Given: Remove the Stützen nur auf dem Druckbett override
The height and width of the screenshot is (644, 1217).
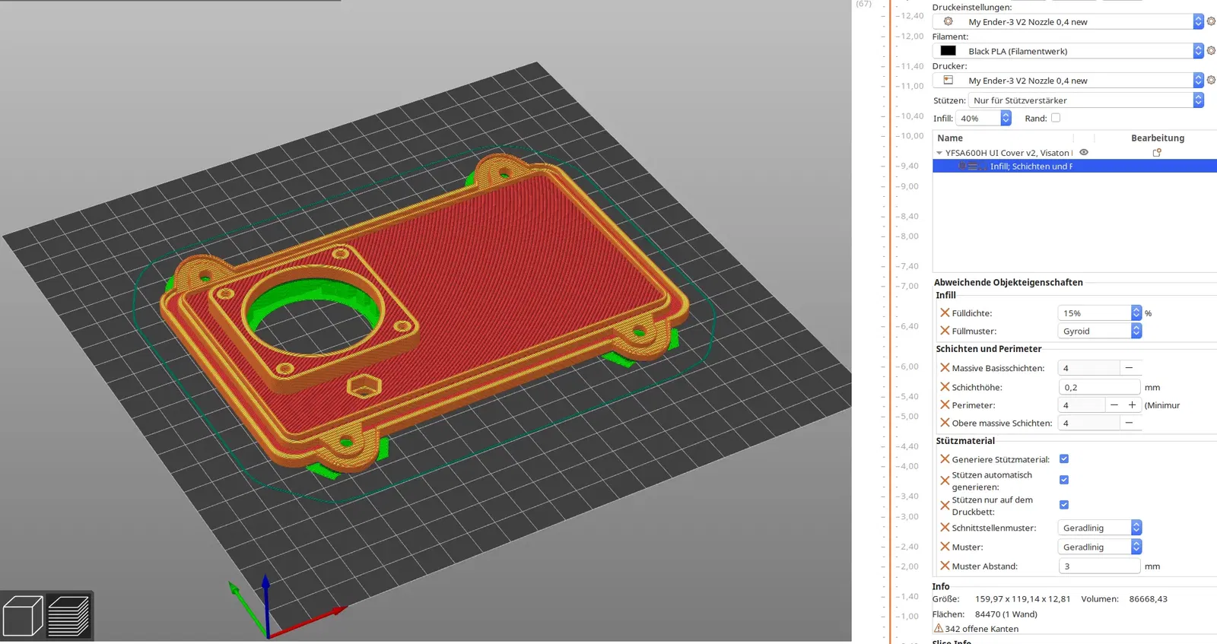Looking at the screenshot, I should click(x=945, y=506).
